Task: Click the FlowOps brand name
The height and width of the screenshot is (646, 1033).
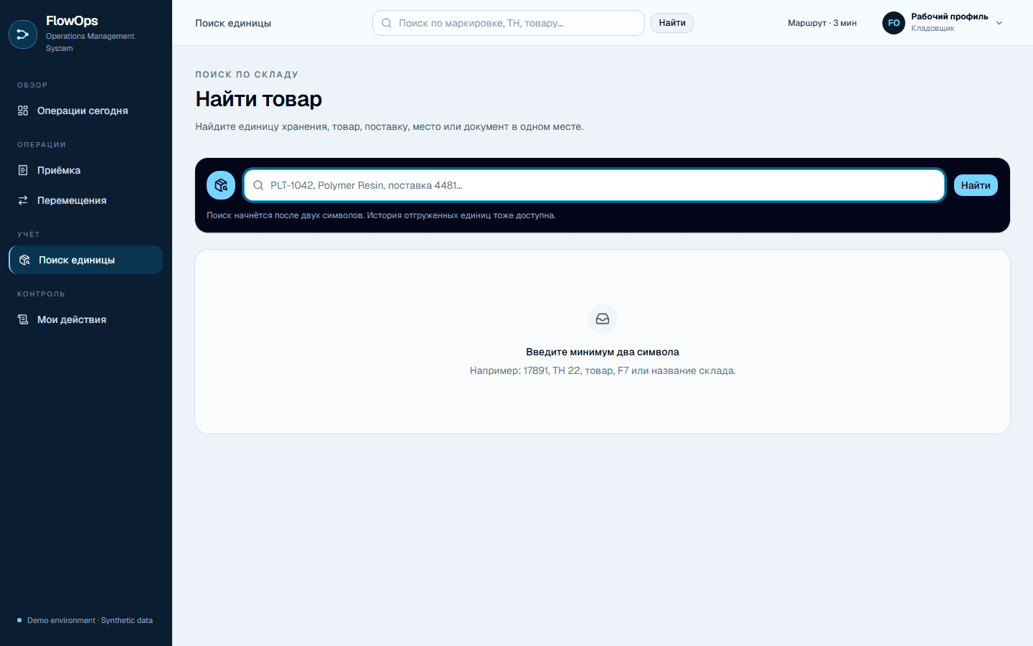Action: (x=72, y=21)
